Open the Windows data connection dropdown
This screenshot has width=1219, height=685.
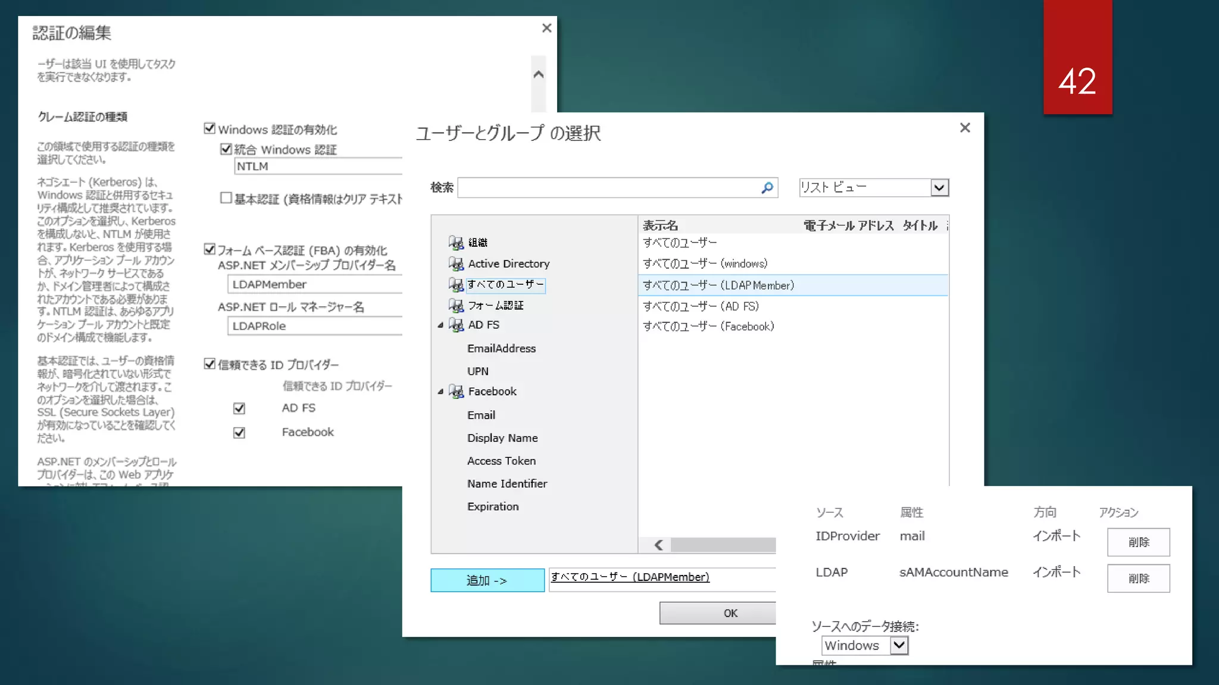pos(899,645)
